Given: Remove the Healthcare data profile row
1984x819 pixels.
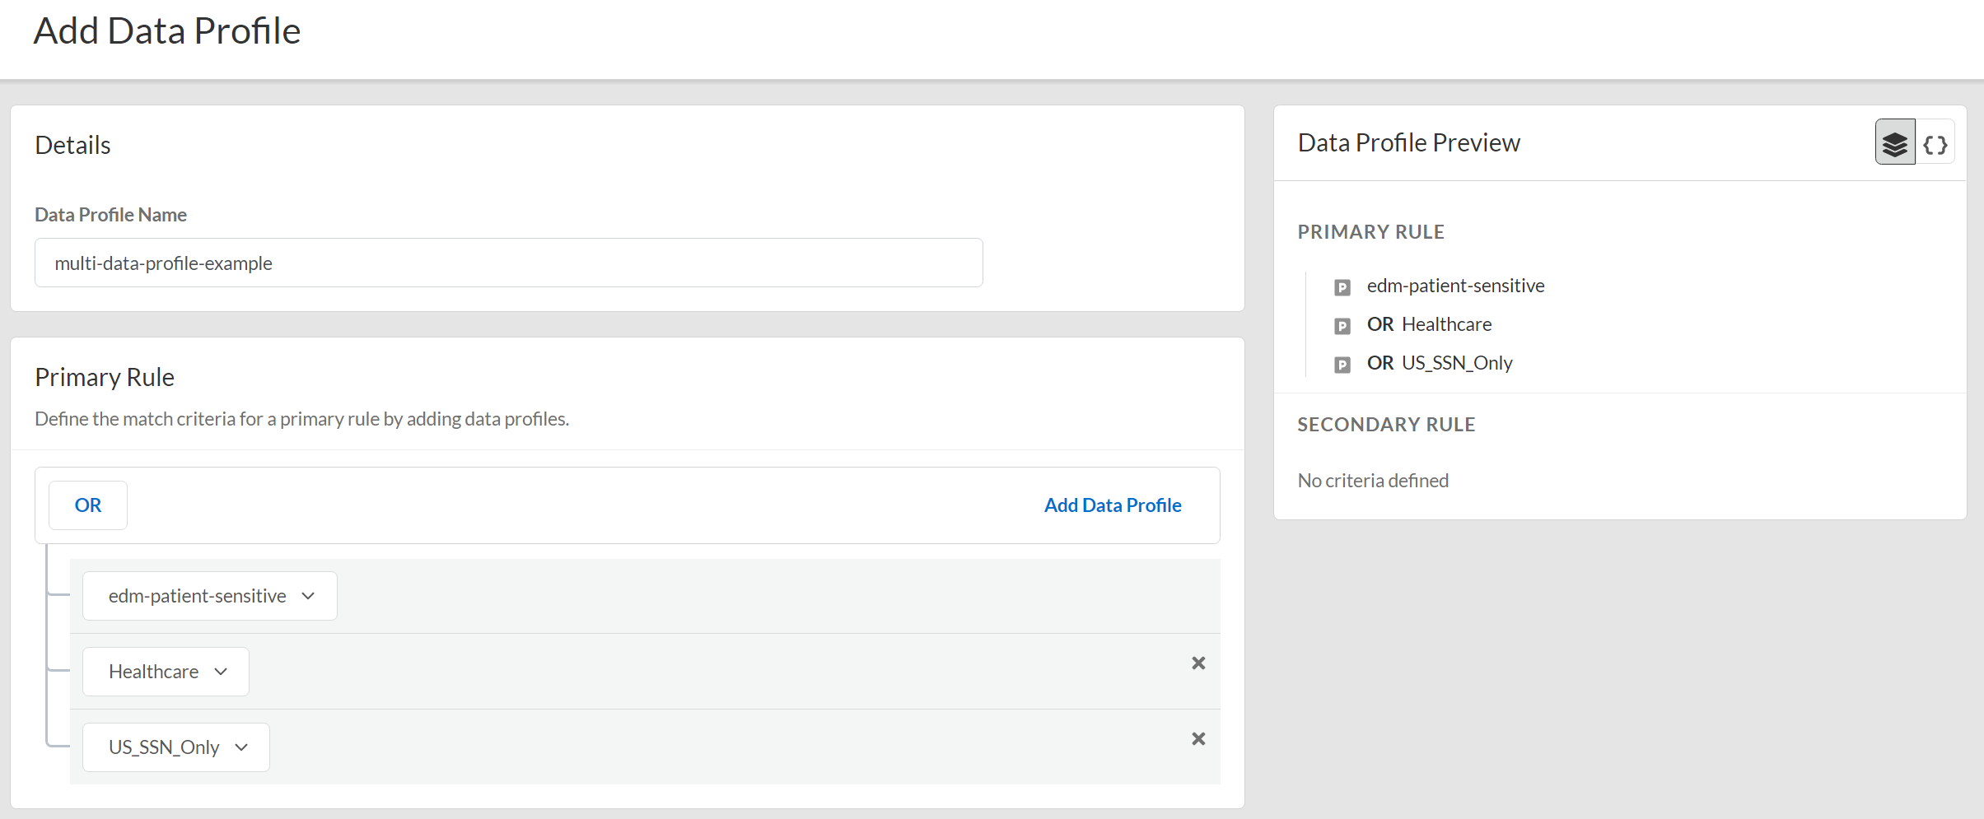Looking at the screenshot, I should coord(1198,663).
